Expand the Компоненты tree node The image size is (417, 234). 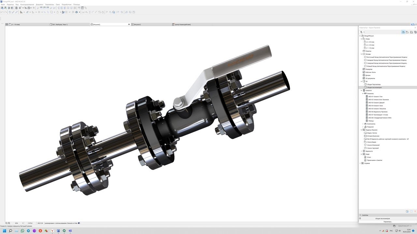coord(363,124)
